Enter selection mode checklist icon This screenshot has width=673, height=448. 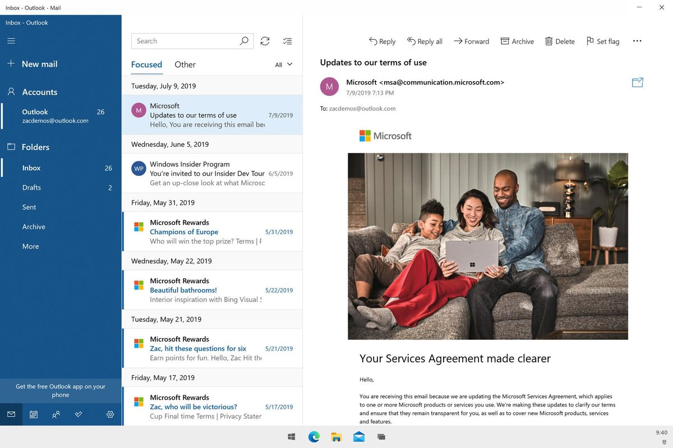288,41
